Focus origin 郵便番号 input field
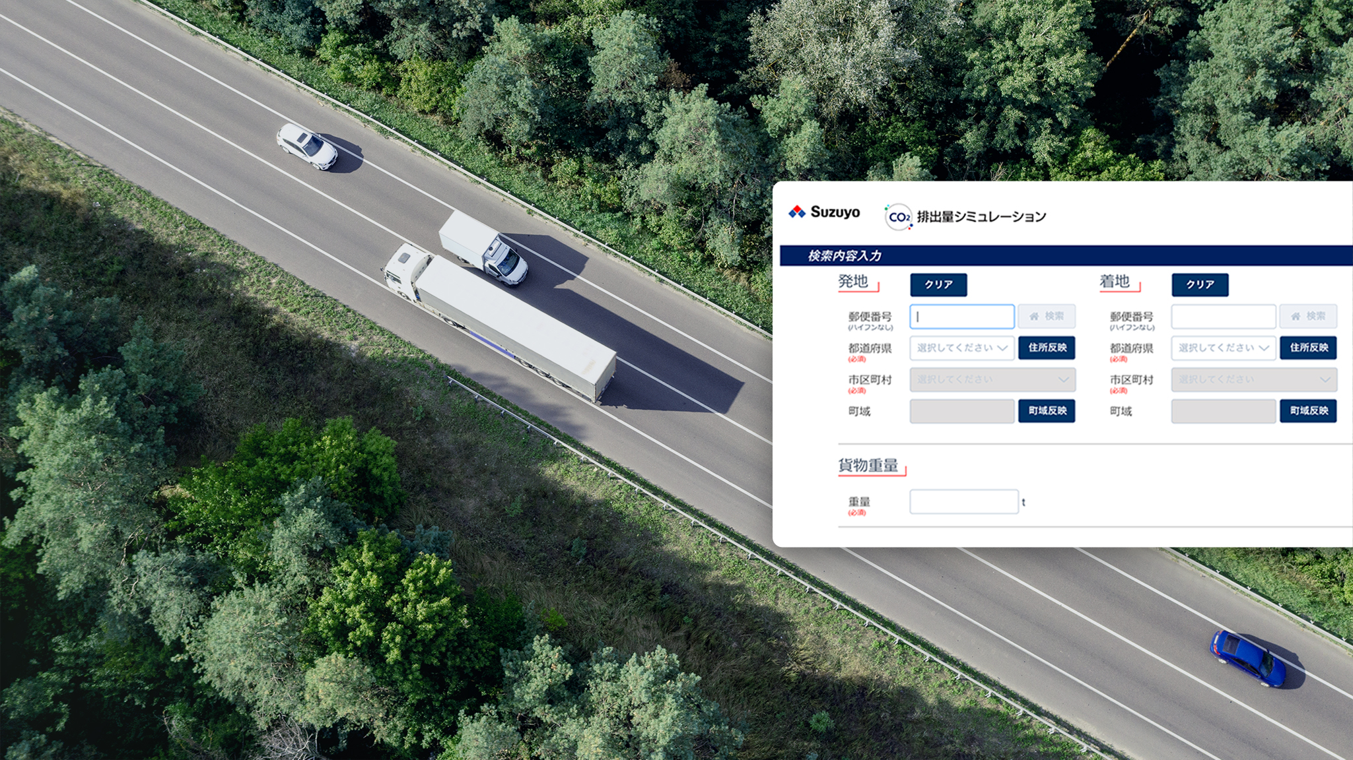1353x760 pixels. point(961,317)
